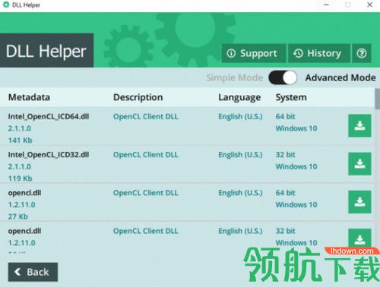The image size is (380, 287).
Task: Download Intel_OpenCL_ICD32.dll using its download icon
Action: 359,164
